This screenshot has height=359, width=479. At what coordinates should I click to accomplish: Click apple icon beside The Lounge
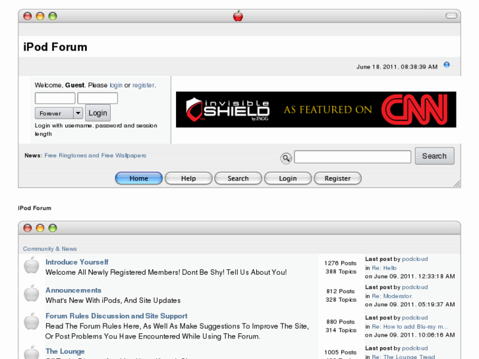[x=32, y=352]
